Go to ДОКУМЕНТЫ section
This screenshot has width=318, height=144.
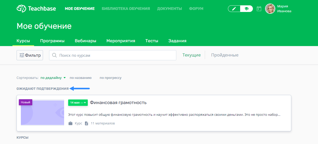coord(169,9)
